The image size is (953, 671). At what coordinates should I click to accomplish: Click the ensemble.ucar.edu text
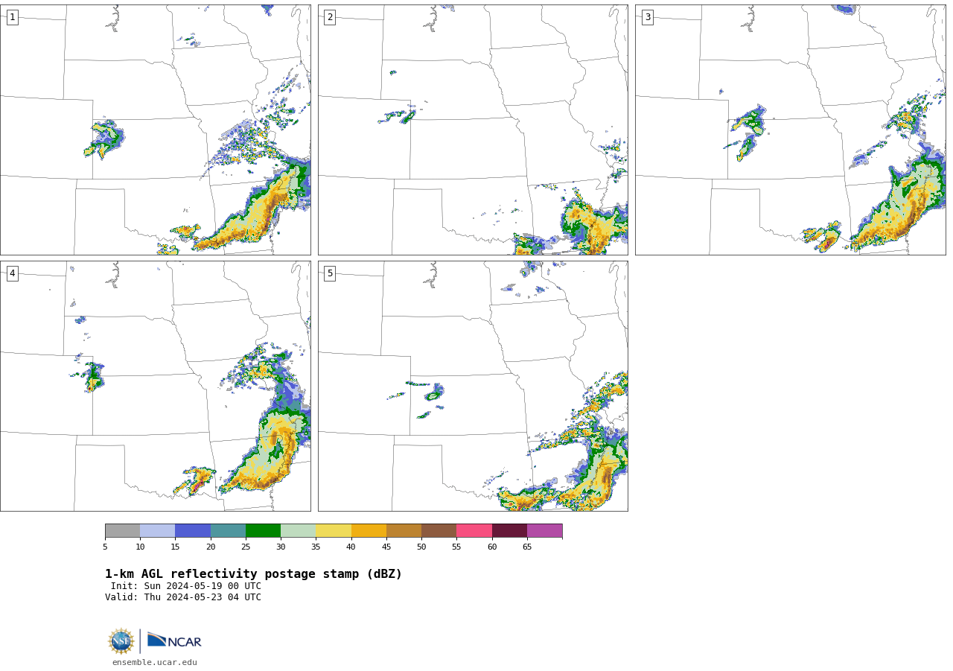[155, 662]
